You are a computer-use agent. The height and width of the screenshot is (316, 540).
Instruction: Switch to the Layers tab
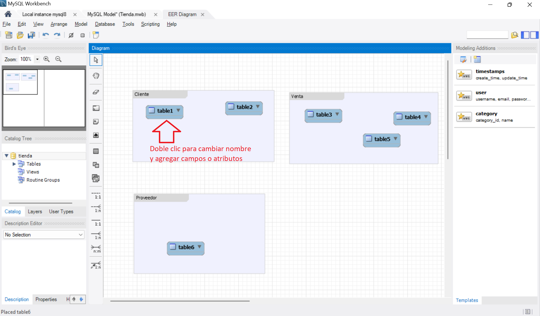point(35,212)
